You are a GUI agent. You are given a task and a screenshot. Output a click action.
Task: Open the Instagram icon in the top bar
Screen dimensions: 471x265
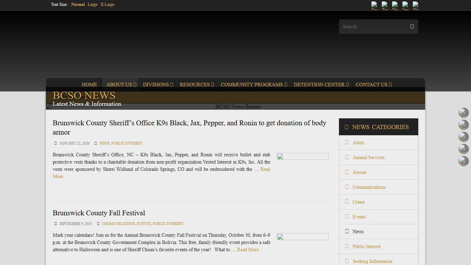click(405, 6)
